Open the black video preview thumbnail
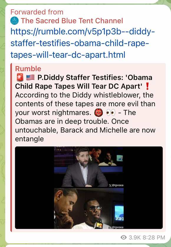This screenshot has height=247, width=171. point(89,188)
